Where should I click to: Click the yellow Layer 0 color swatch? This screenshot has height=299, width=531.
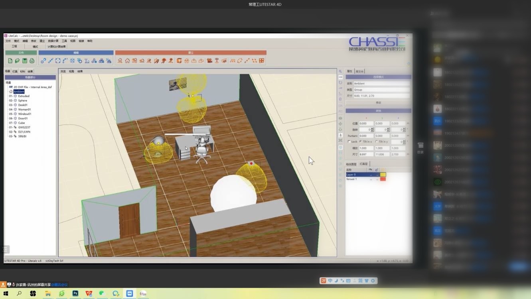383,175
